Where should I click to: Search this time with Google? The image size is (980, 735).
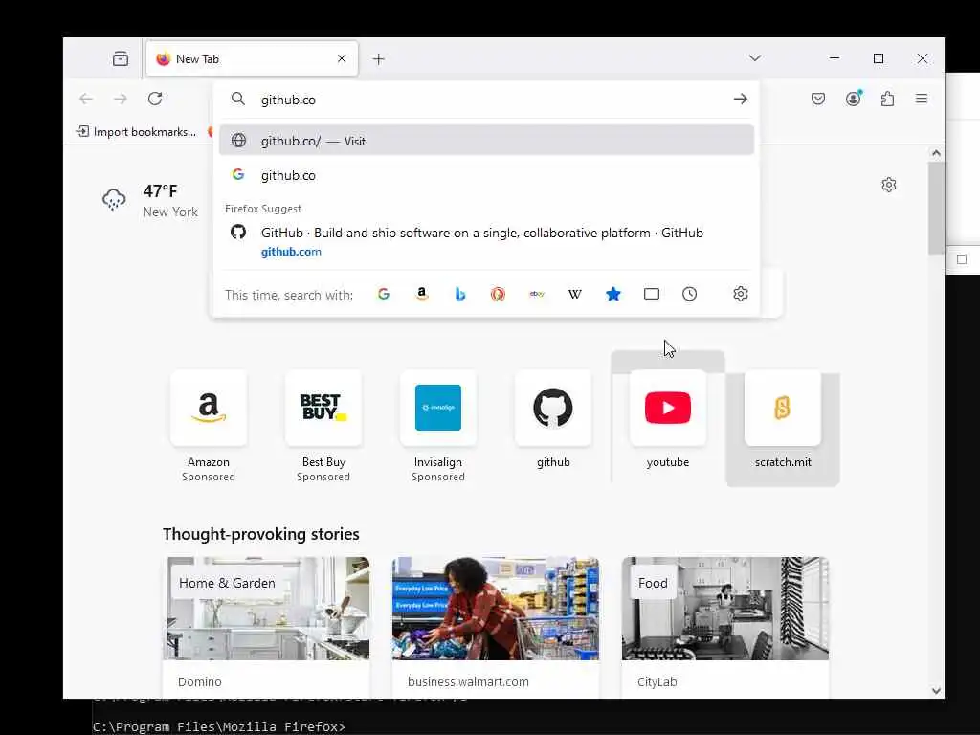coord(384,295)
